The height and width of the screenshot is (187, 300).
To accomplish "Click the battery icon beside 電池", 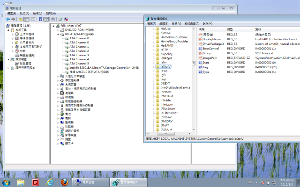I will [62, 114].
